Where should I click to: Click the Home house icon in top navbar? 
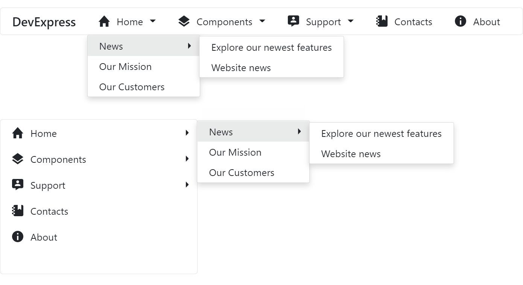pos(104,21)
